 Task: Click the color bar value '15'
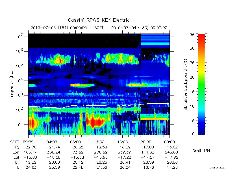(193, 92)
